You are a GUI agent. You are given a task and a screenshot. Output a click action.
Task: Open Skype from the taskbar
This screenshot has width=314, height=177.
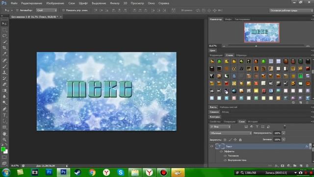(x=121, y=173)
